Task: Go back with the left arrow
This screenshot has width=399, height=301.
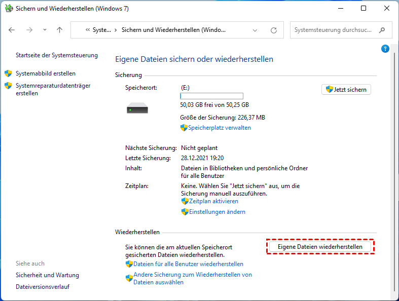Action: click(12, 30)
